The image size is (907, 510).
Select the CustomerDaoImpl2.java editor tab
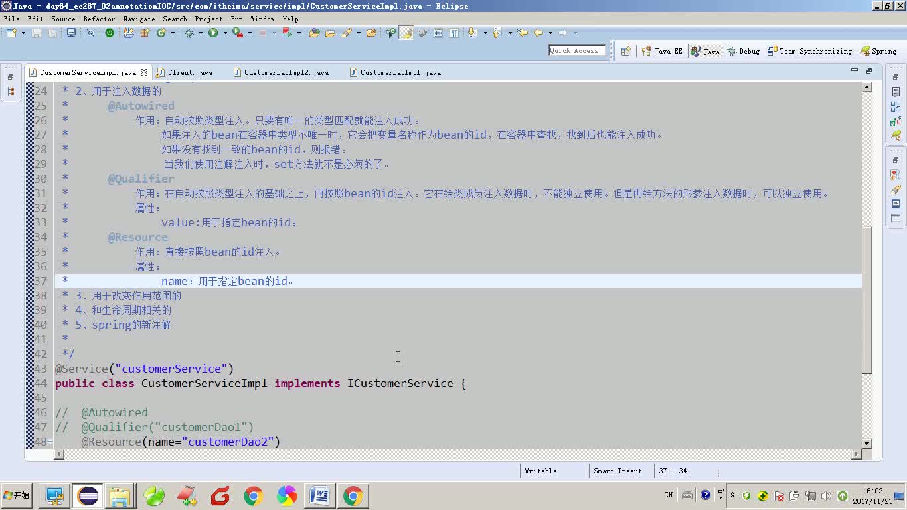pyautogui.click(x=281, y=72)
